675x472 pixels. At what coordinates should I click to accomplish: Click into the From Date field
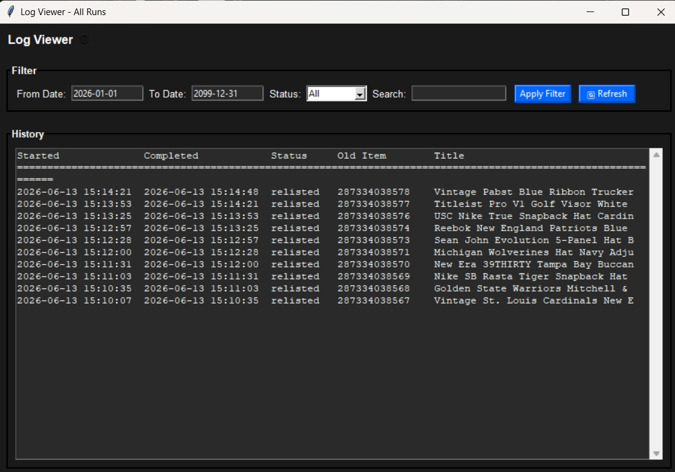point(107,94)
